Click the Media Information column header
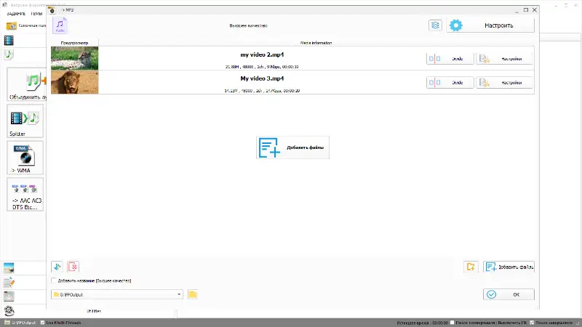This screenshot has height=327, width=582. click(x=316, y=43)
